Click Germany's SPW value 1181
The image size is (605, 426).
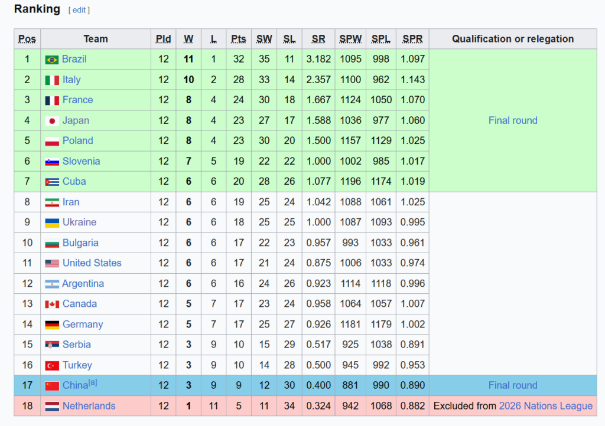(x=350, y=325)
